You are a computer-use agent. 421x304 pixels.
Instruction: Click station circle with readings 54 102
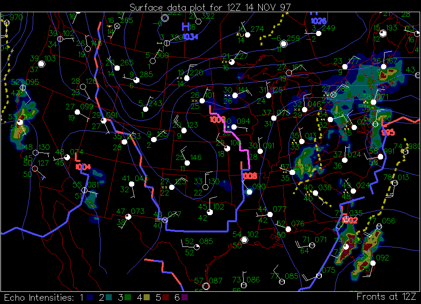[x=244, y=240]
